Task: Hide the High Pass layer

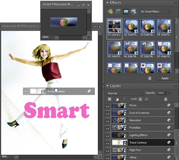Action: point(108,151)
